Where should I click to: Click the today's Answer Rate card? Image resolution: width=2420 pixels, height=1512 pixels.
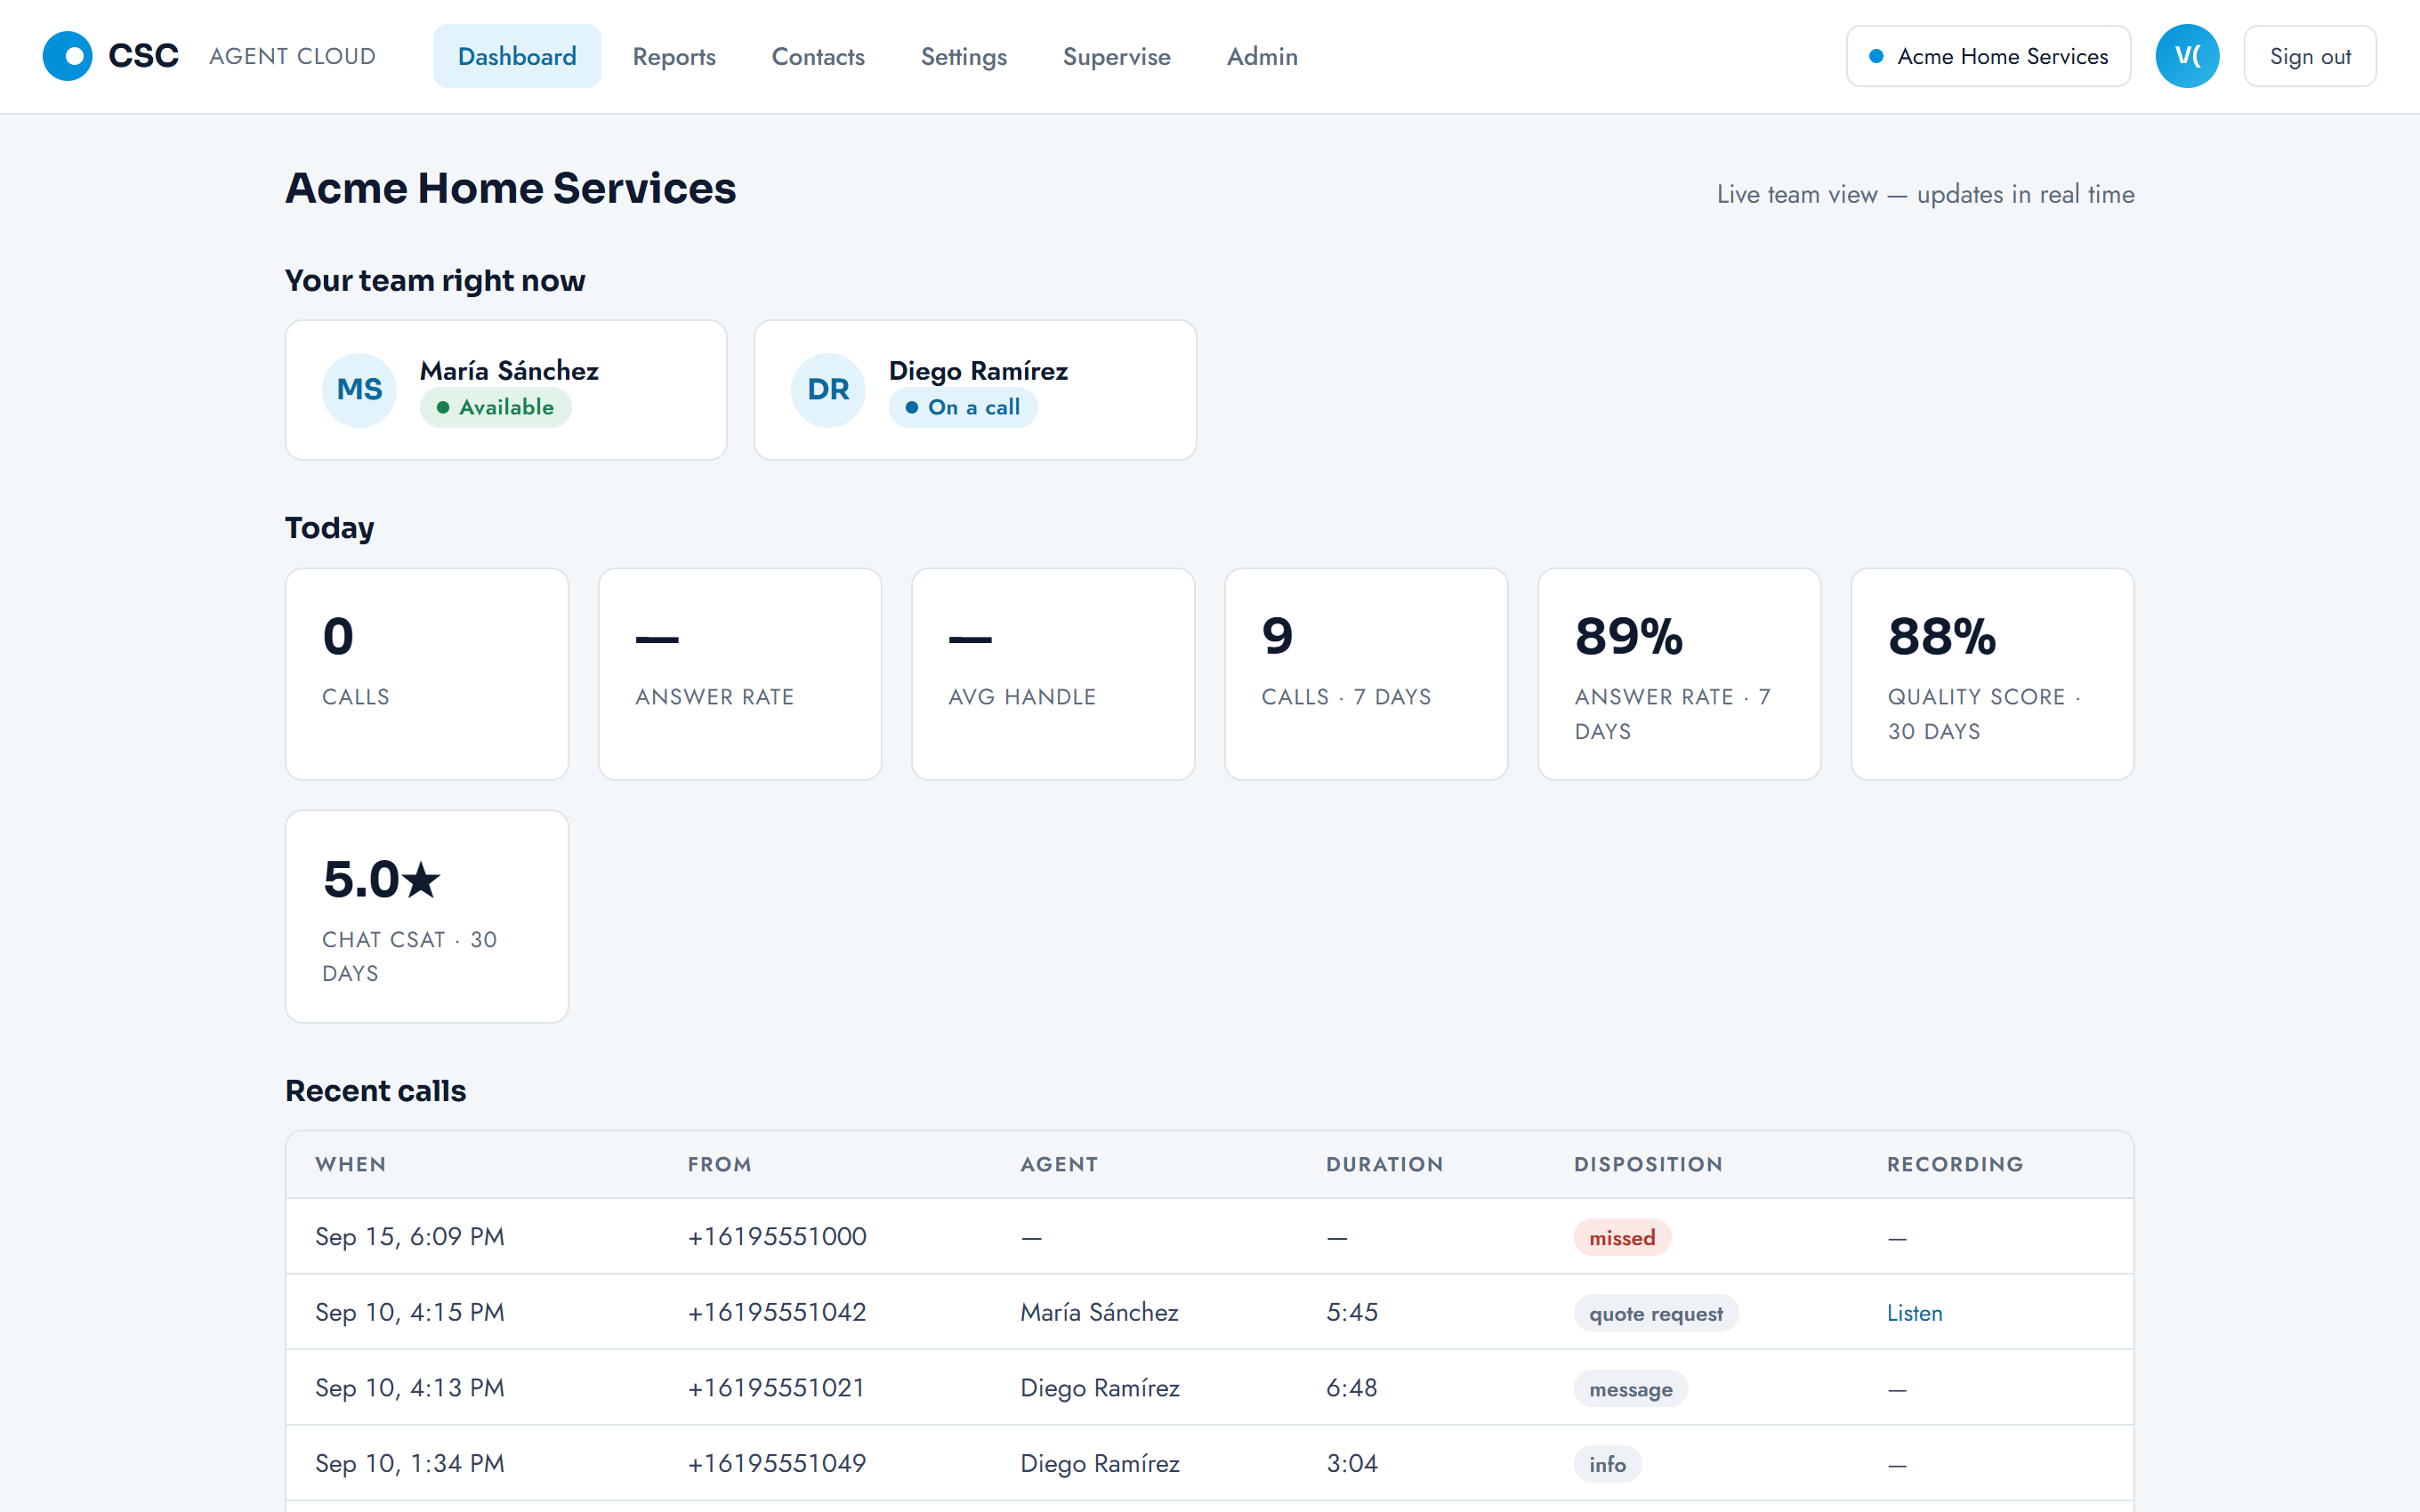coord(740,674)
